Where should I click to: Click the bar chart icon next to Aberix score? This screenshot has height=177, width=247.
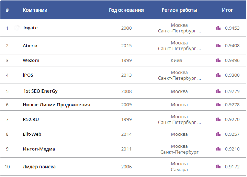(218, 45)
